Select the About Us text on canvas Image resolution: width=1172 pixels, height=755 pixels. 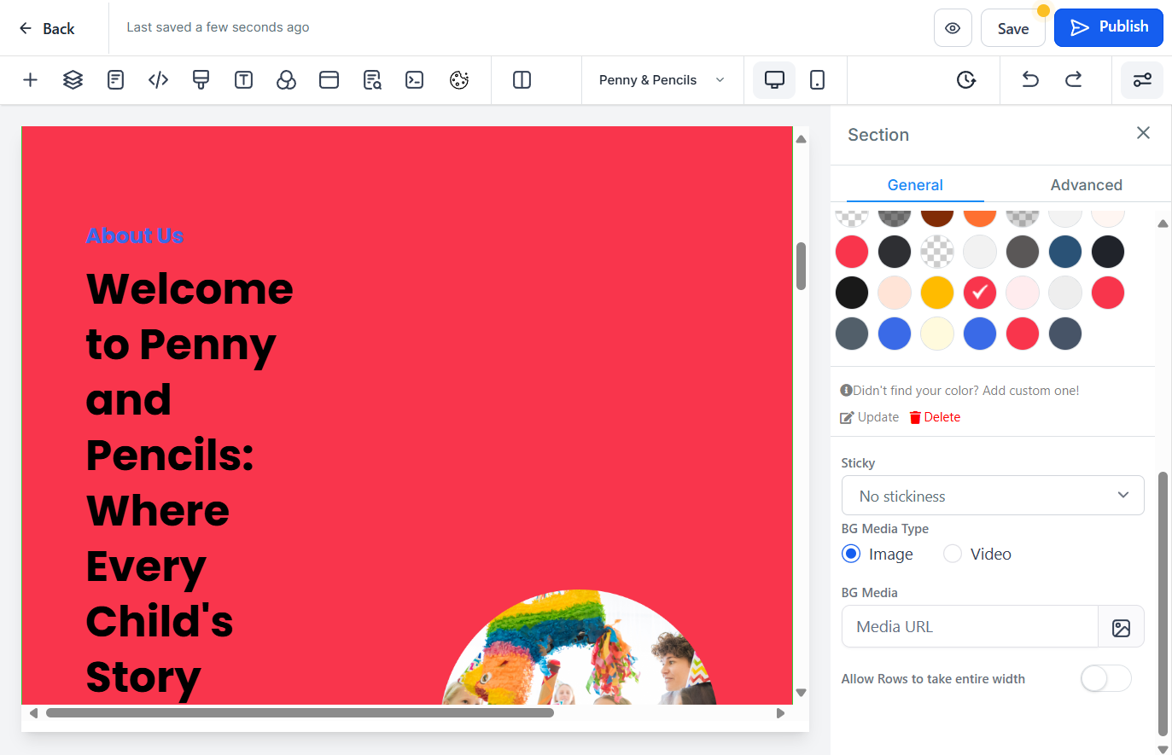coord(135,235)
